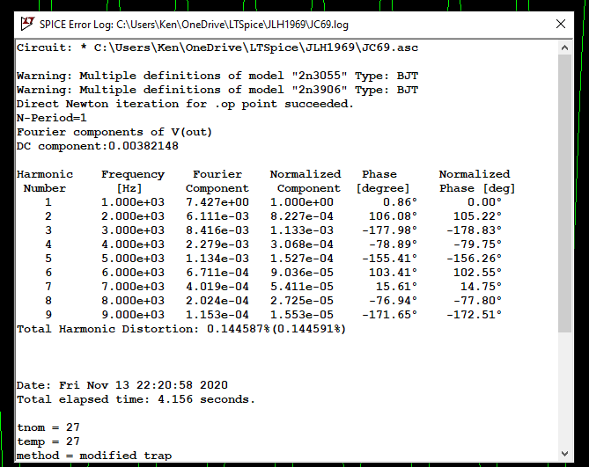Click the Fourier value 8.416e-03
589x467 pixels.
(x=217, y=230)
